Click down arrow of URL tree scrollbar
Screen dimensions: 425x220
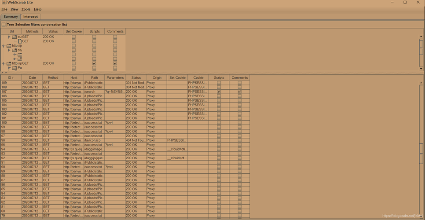pos(421,69)
